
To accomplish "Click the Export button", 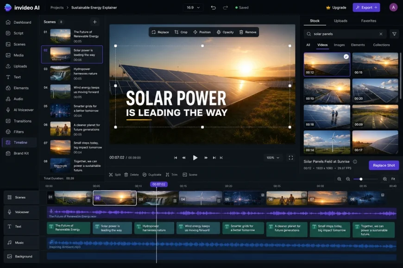I will click(x=366, y=7).
